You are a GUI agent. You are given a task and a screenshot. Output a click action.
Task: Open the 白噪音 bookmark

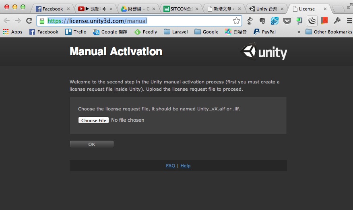click(235, 32)
